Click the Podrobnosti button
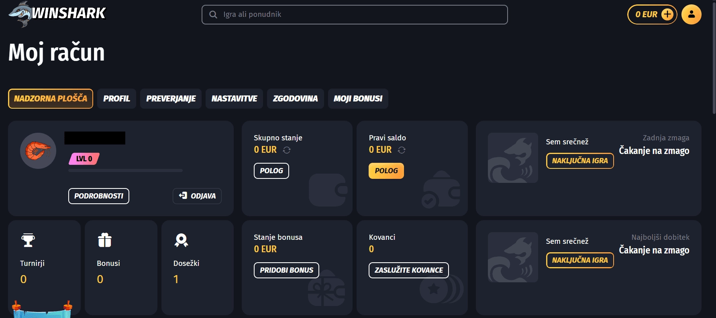Viewport: 716px width, 318px height. coord(99,196)
